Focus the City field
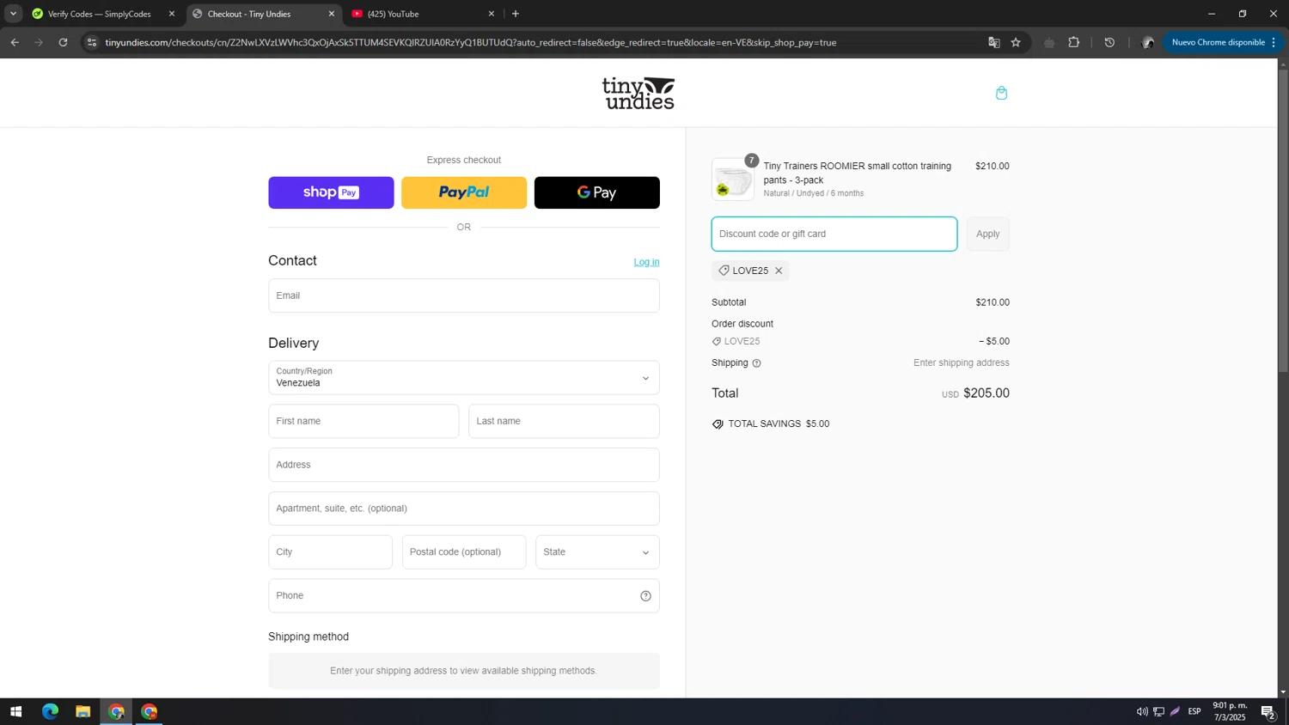1289x725 pixels. 330,552
